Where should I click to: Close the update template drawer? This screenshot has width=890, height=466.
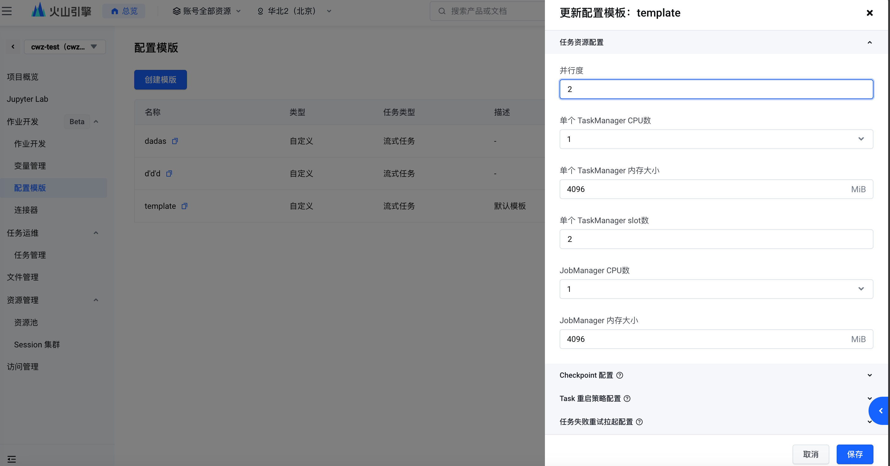(869, 13)
